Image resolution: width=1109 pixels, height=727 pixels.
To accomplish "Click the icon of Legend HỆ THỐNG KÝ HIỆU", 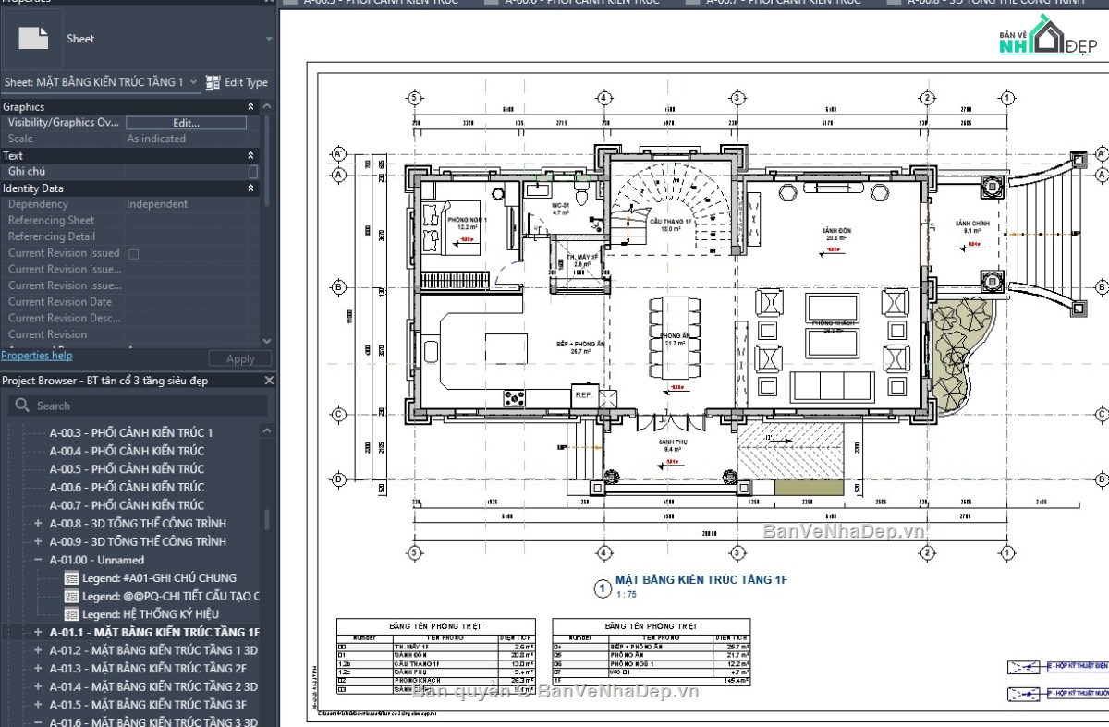I will click(x=72, y=613).
